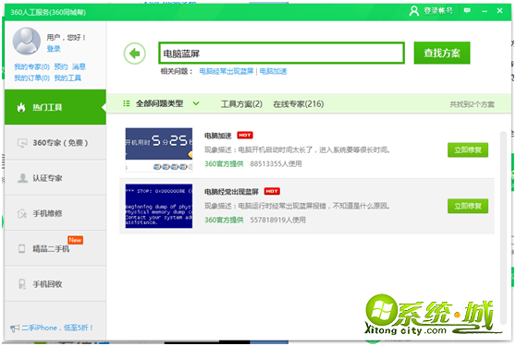
Task: Open 我的订单(0) link
Action: (32, 78)
